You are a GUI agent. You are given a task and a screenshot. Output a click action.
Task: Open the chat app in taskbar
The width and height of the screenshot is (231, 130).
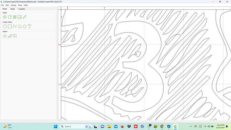pyautogui.click(x=102, y=126)
